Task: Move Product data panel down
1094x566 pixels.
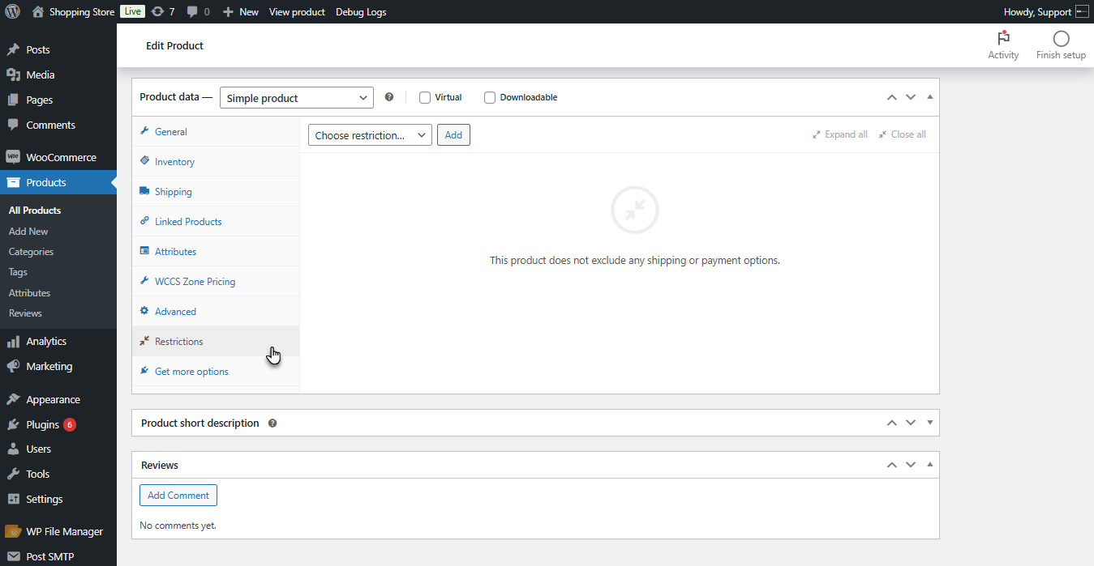Action: coord(911,97)
